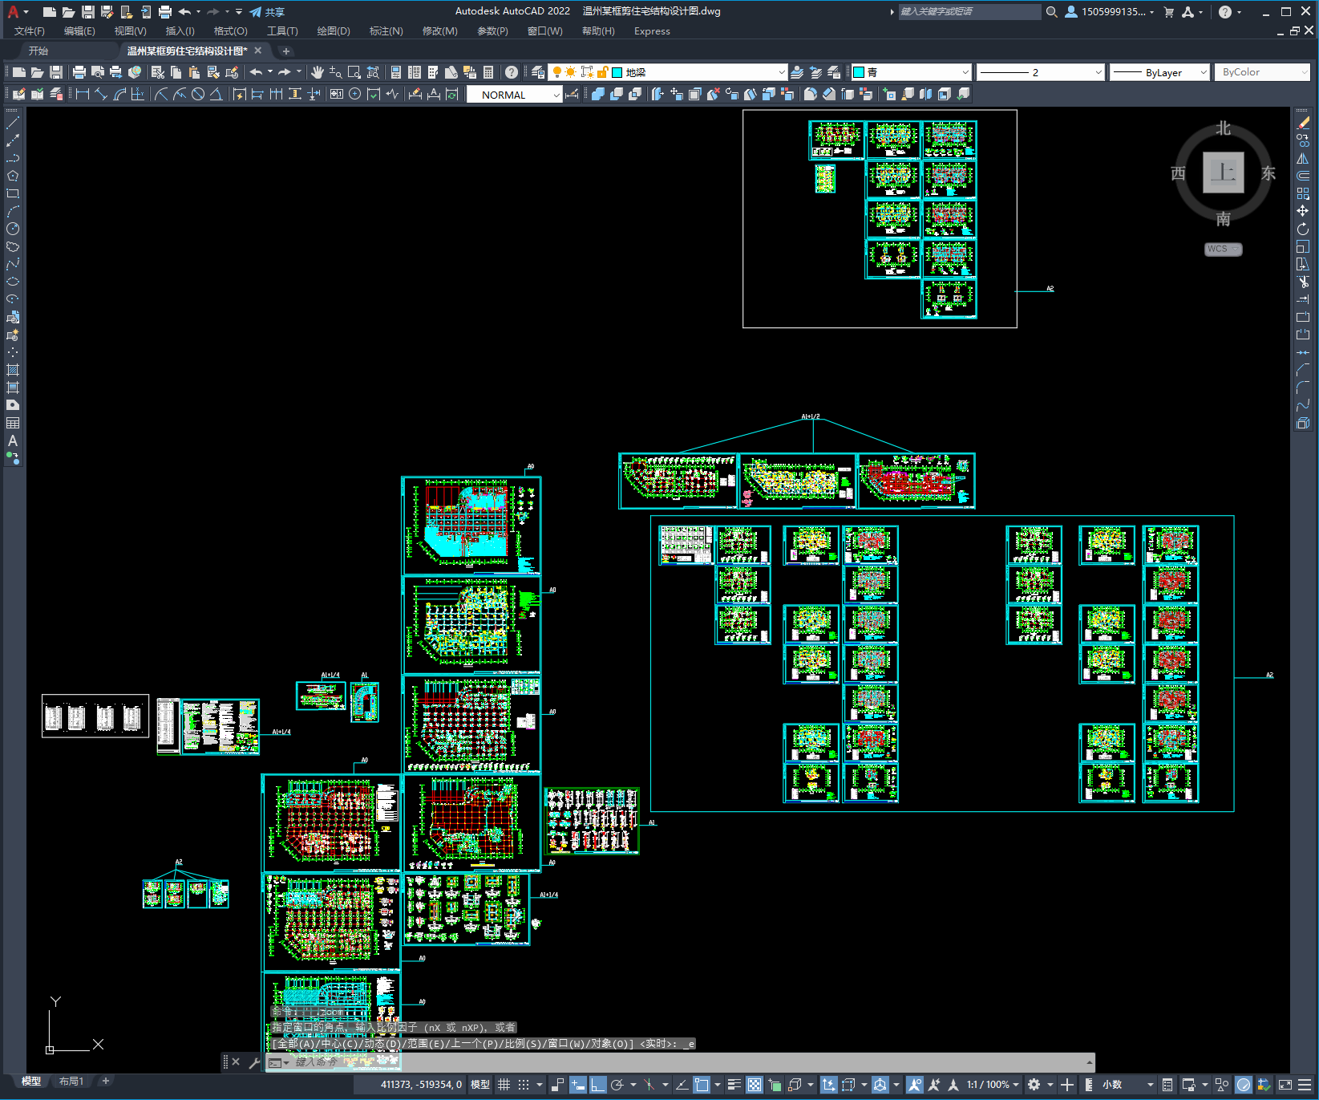The image size is (1319, 1100).
Task: Expand the layer dropdown showing 地梁
Action: (x=781, y=72)
